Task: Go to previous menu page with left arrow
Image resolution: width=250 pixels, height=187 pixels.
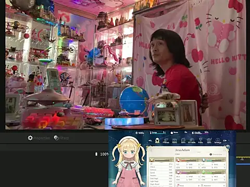Action: pyautogui.click(x=150, y=141)
